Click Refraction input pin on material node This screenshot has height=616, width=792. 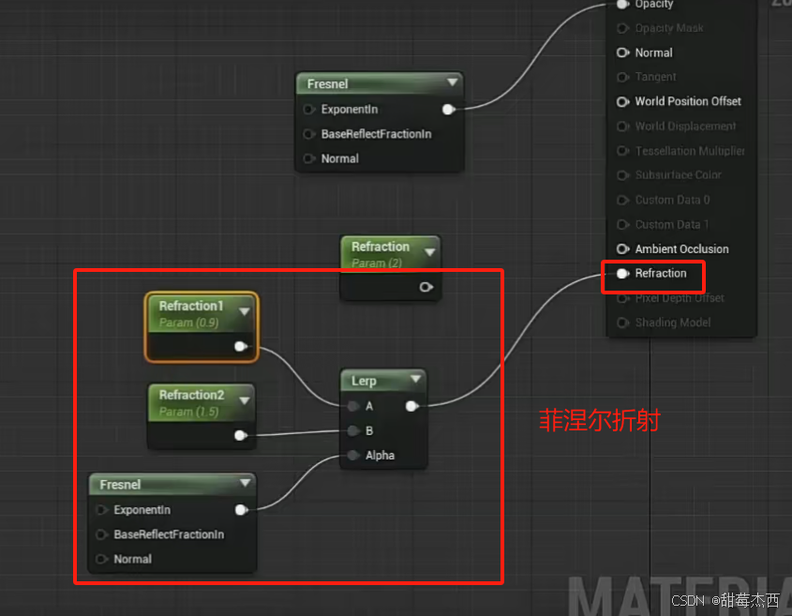pyautogui.click(x=622, y=274)
